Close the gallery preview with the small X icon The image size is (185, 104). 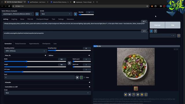click(177, 49)
